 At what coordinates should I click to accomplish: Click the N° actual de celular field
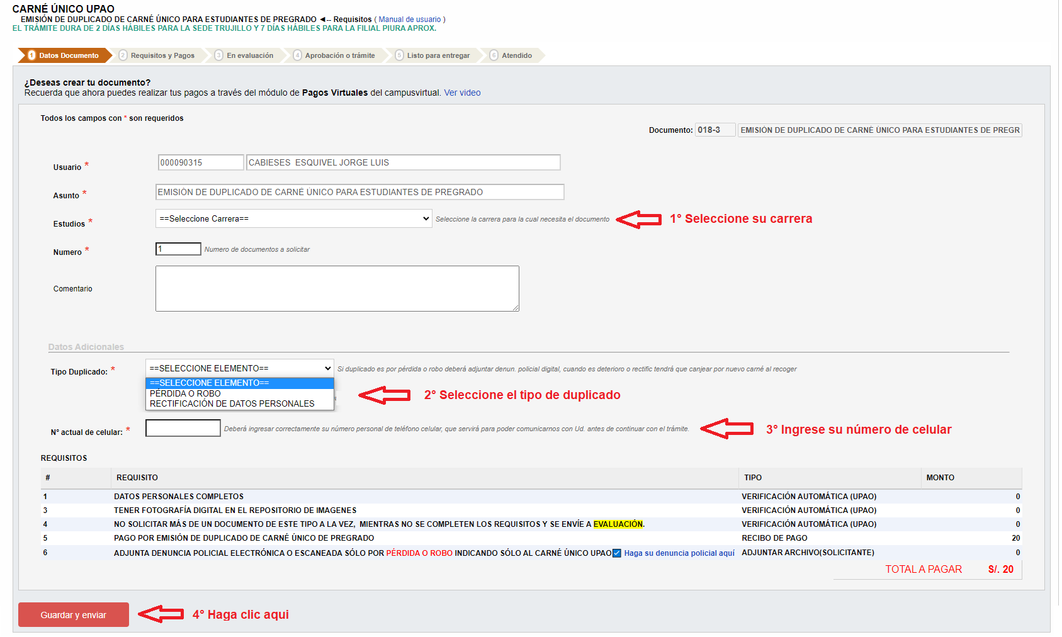[183, 428]
